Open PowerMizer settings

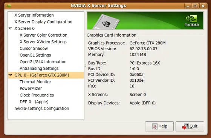31,89
